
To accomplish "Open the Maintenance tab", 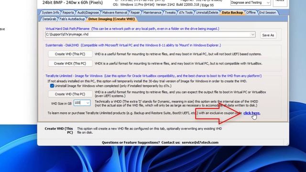I will coord(152,12).
